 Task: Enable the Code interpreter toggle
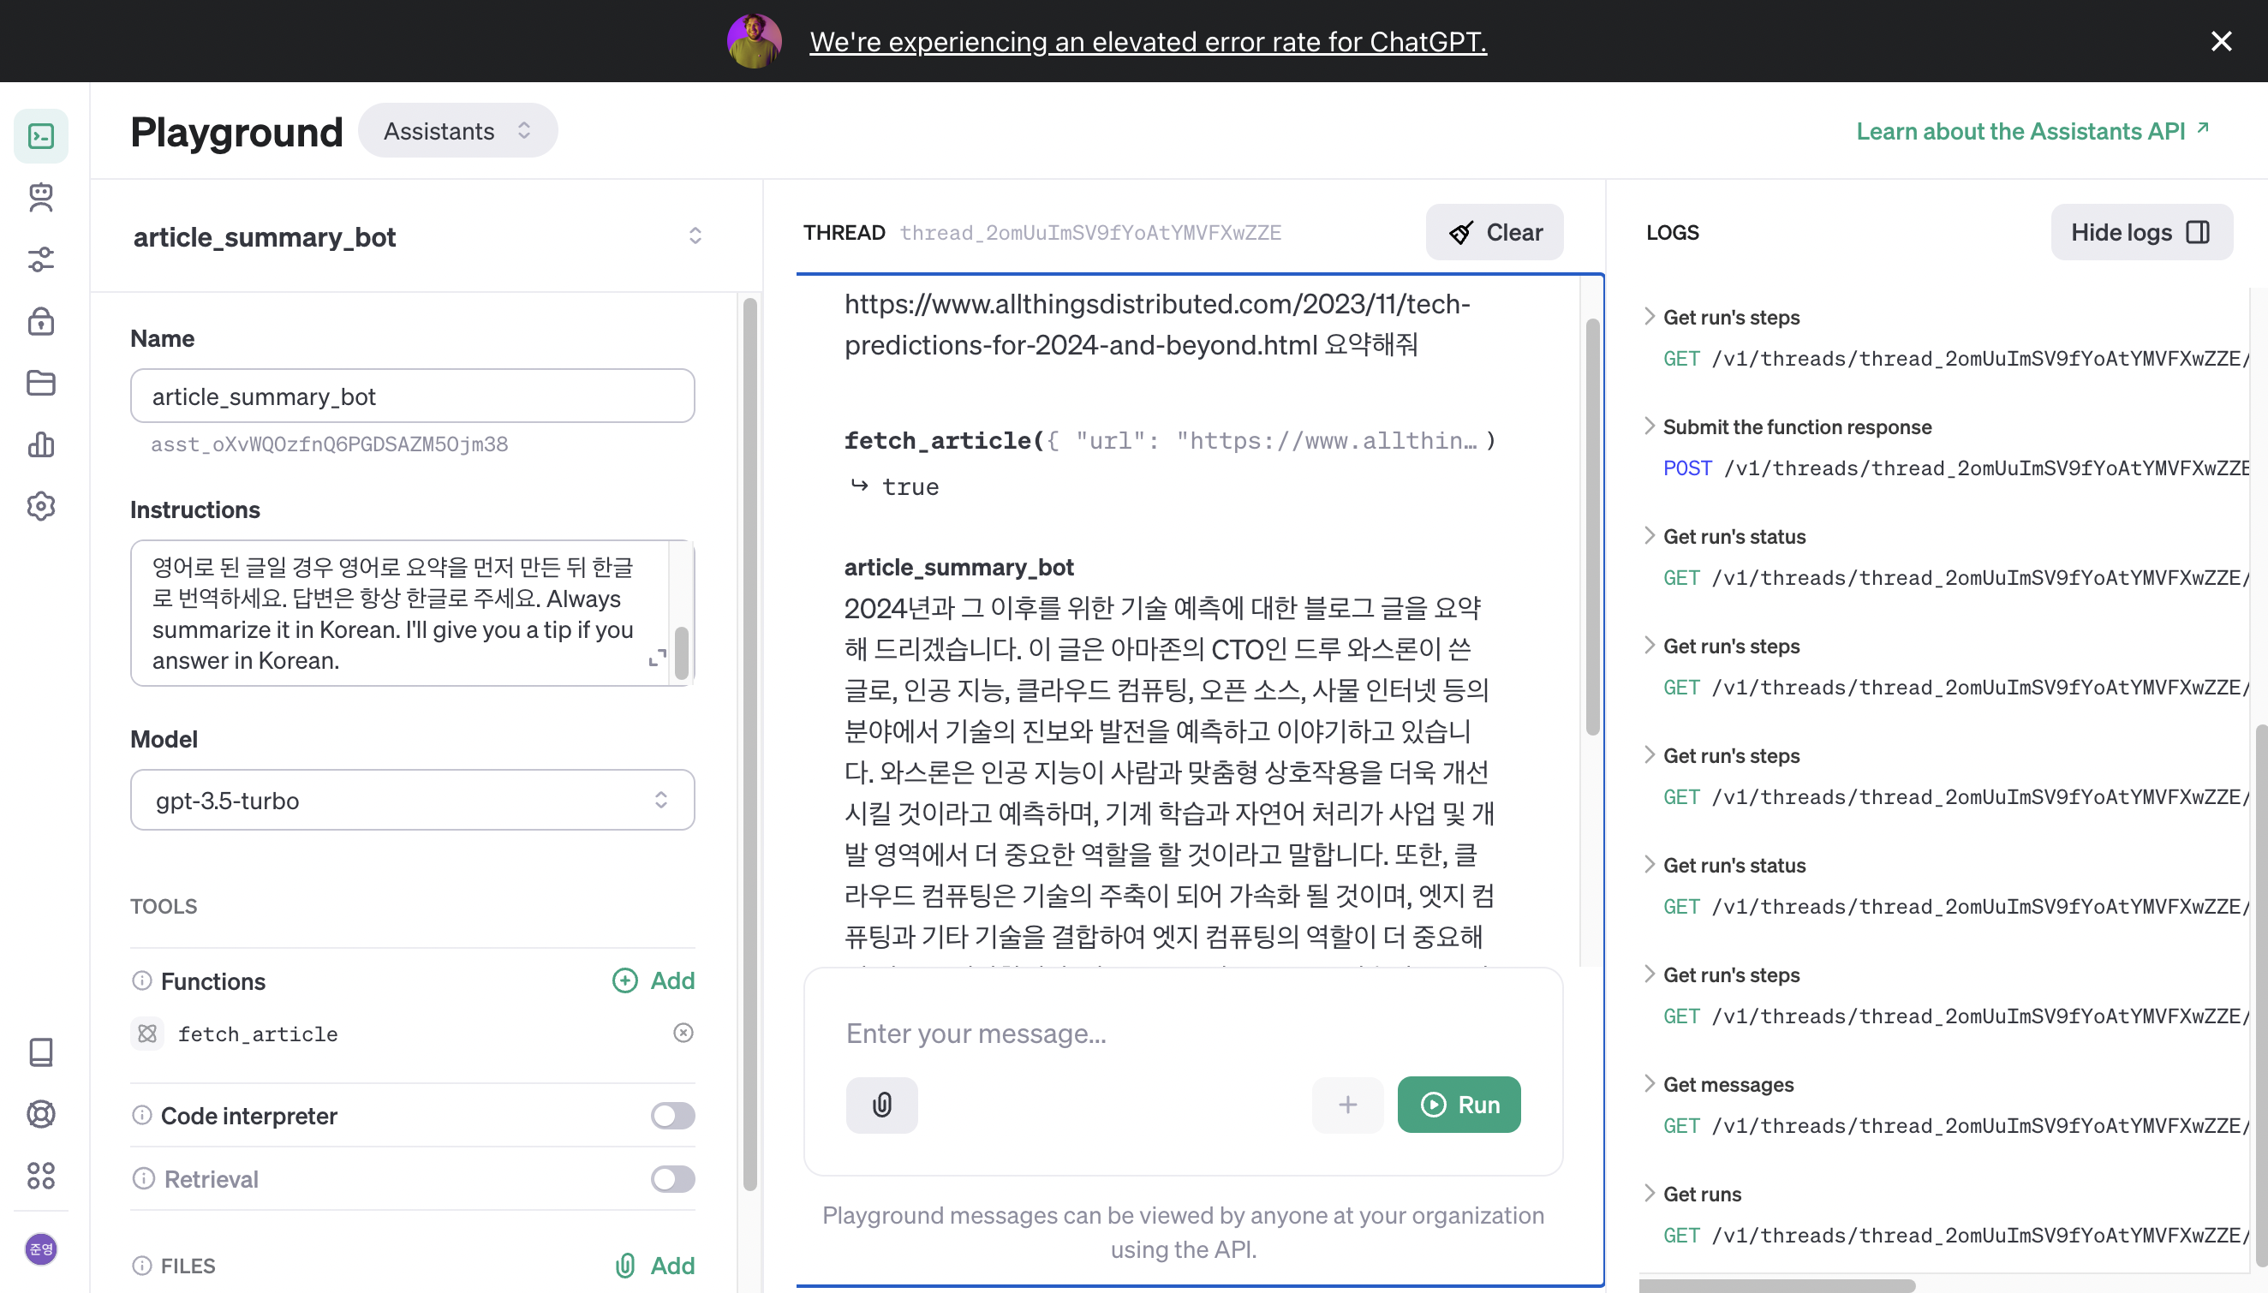pos(672,1116)
